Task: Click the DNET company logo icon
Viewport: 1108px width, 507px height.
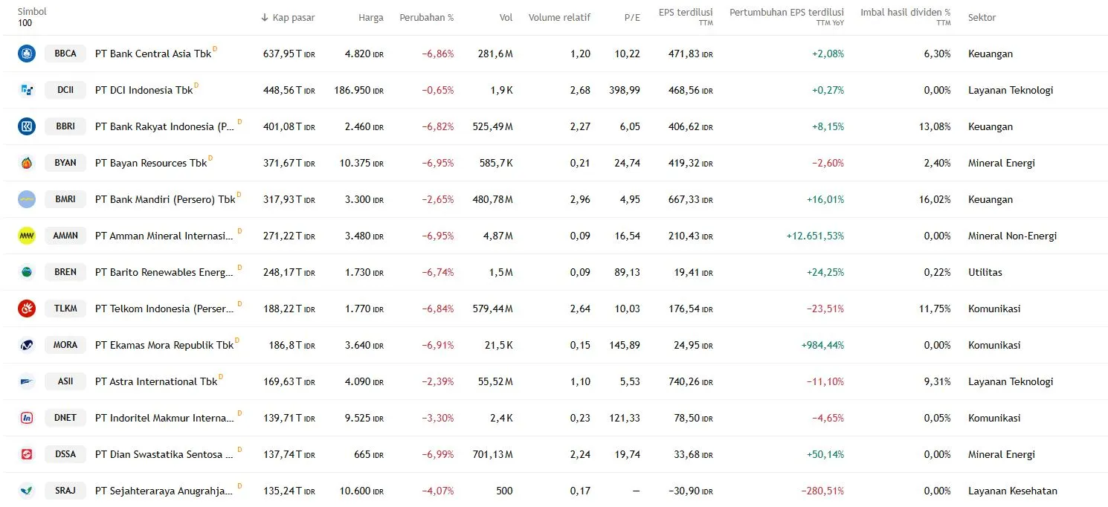Action: click(x=27, y=418)
